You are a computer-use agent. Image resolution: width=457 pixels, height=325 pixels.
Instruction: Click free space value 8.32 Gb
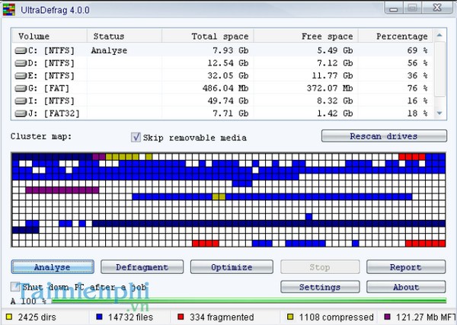[335, 100]
